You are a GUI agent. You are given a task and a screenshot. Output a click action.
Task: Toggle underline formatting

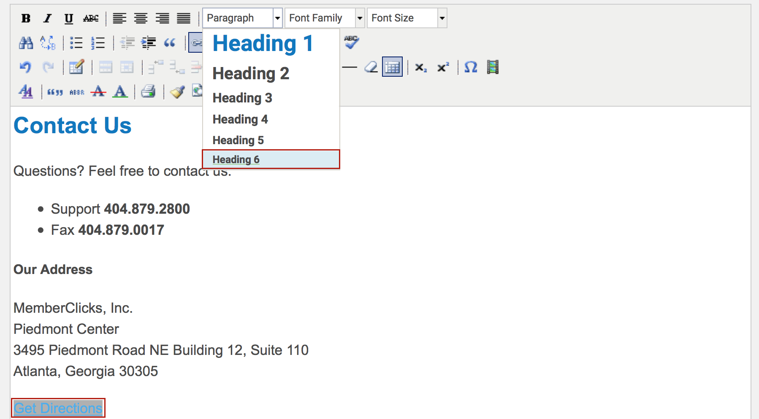pyautogui.click(x=68, y=18)
